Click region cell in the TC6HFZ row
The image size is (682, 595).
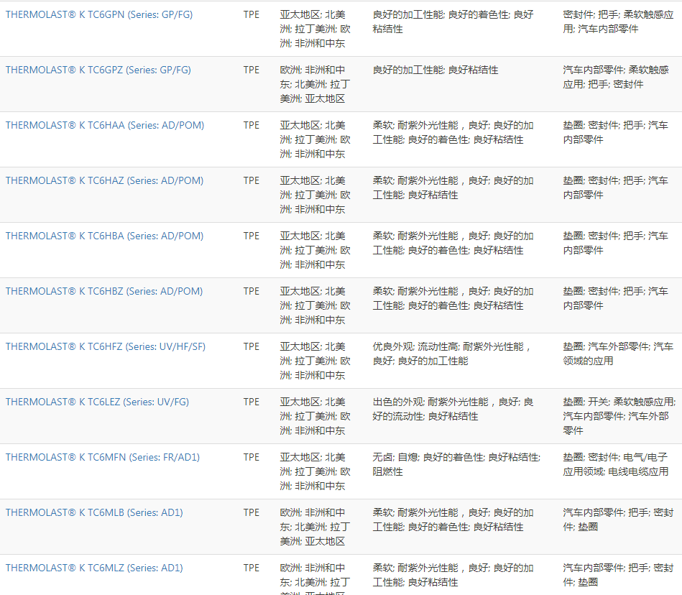[x=315, y=361]
